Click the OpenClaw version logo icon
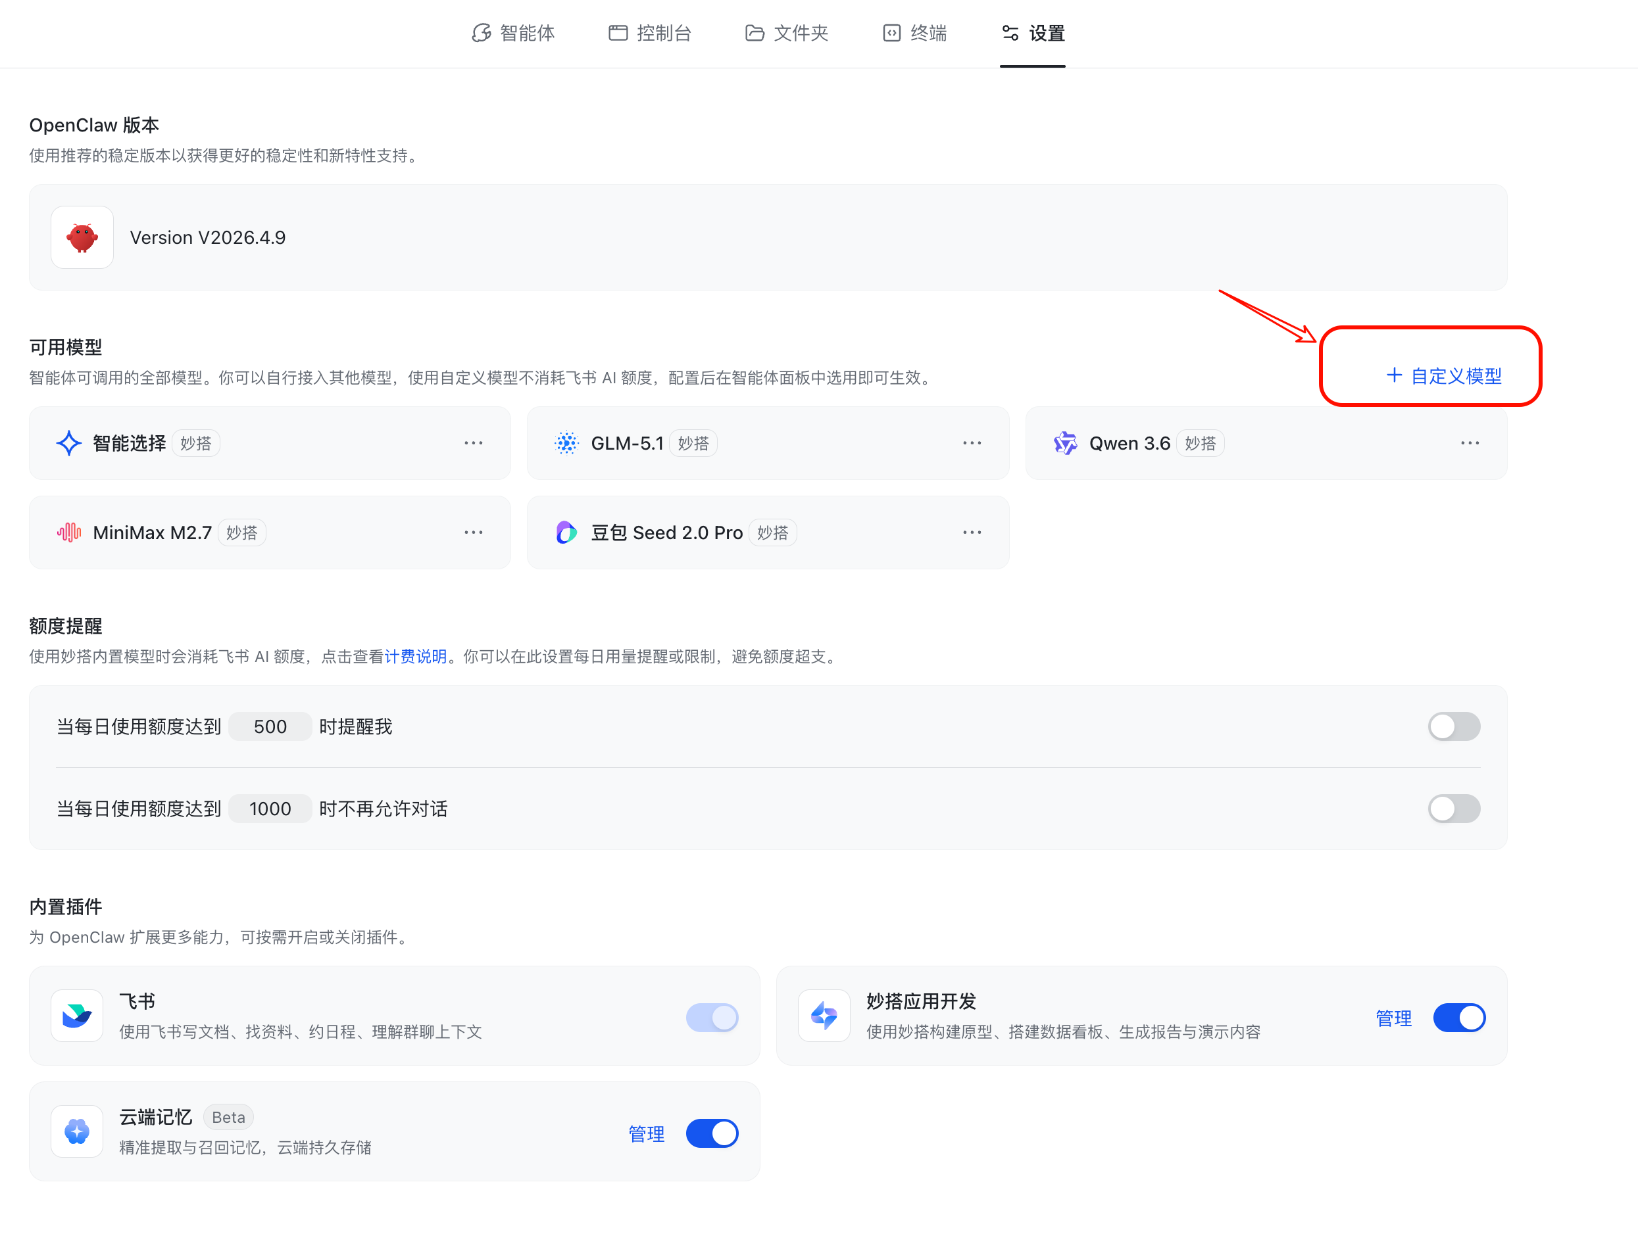Screen dimensions: 1638x1253 [x=82, y=237]
